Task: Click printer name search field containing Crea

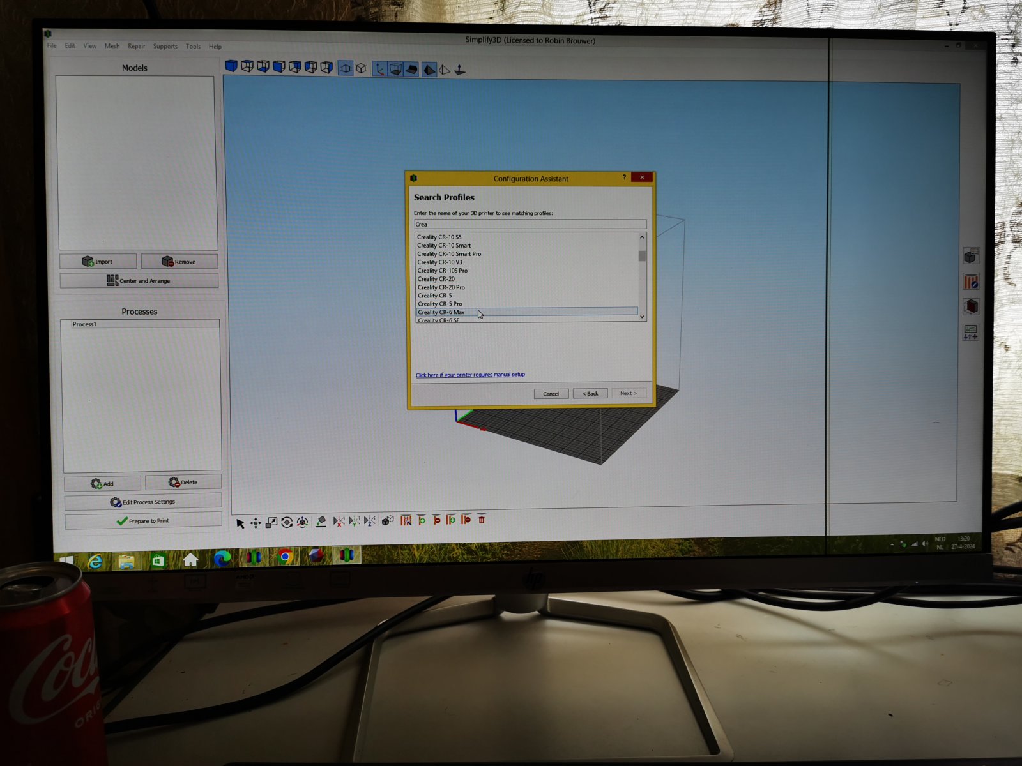Action: pos(530,224)
